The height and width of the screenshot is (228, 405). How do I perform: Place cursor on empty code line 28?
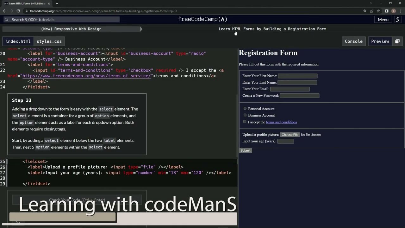tap(122, 178)
